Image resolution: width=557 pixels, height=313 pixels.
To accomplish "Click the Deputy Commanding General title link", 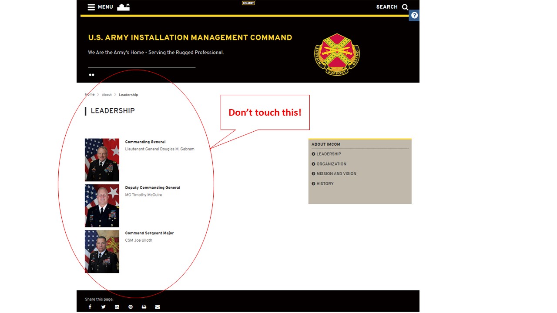I will coord(153,188).
